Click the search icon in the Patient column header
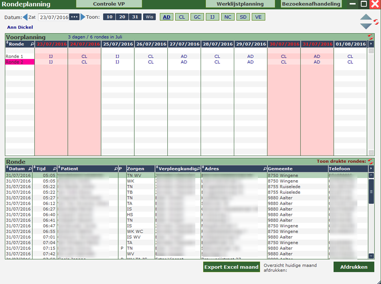 [x=116, y=169]
